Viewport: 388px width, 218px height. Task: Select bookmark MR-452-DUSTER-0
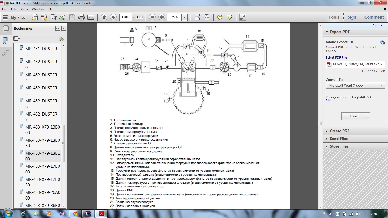tap(42, 64)
